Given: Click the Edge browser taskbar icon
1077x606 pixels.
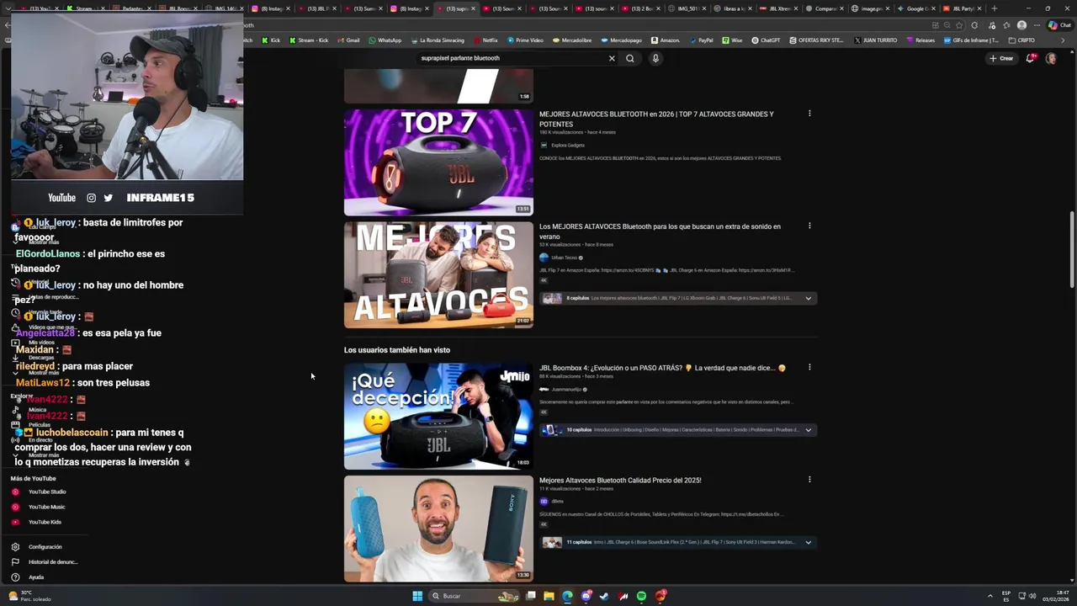Looking at the screenshot, I should pyautogui.click(x=567, y=596).
